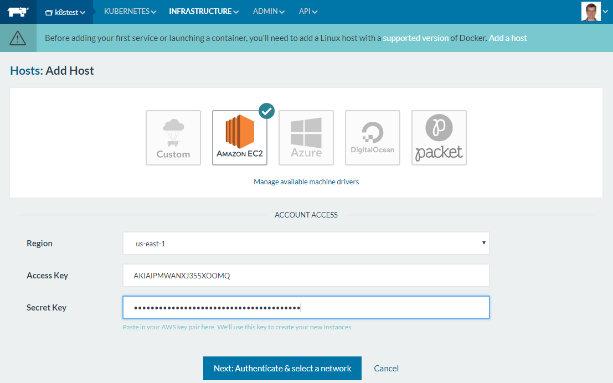Select the Amazon EC2 driver tile

pyautogui.click(x=240, y=138)
